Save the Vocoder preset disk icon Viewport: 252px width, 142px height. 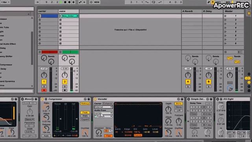(182, 99)
